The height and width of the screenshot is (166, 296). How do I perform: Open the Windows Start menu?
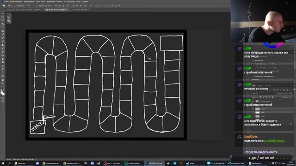point(3,163)
